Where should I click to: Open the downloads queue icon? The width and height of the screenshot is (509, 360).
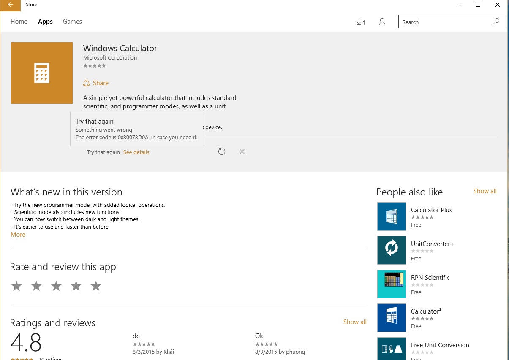click(x=361, y=22)
